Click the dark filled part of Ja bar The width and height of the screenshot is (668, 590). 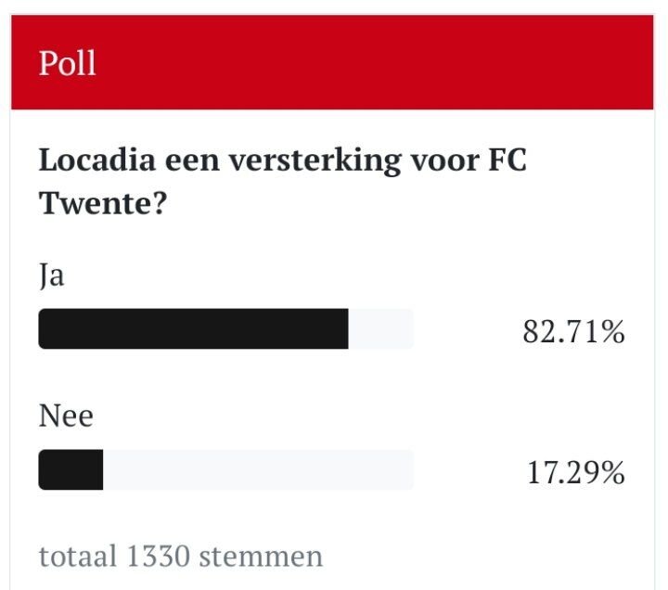pos(193,329)
